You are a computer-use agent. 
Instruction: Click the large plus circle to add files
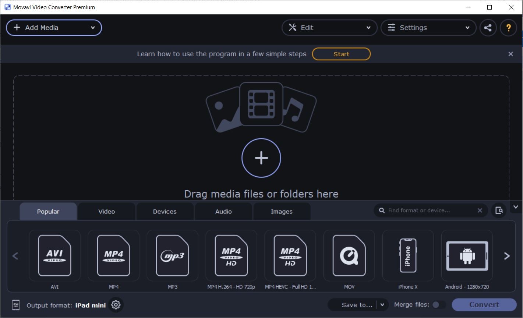click(261, 158)
